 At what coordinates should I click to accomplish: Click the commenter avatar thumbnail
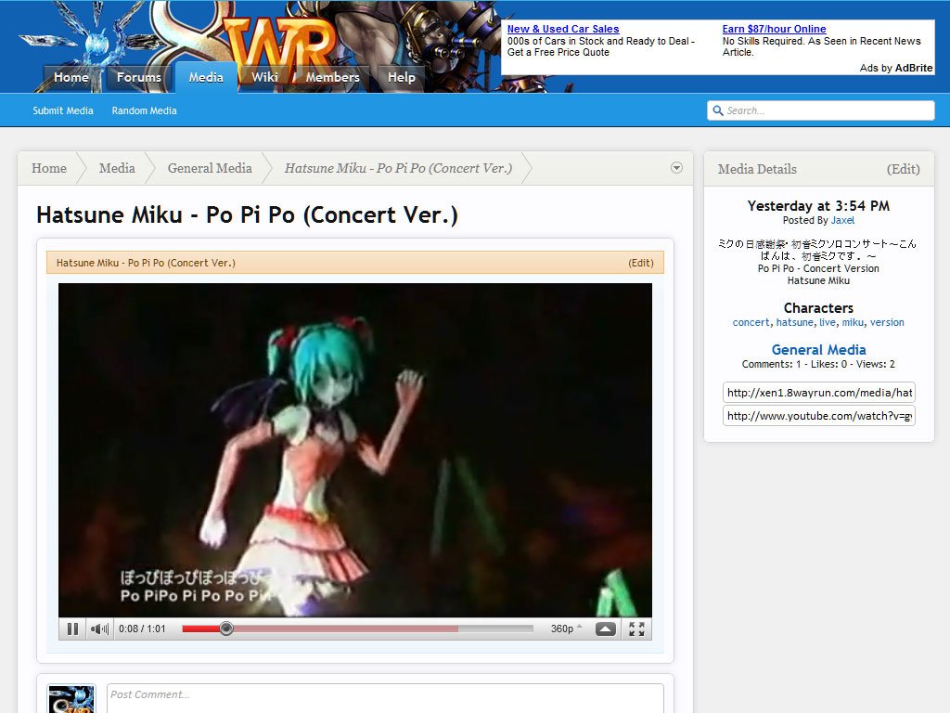(71, 699)
